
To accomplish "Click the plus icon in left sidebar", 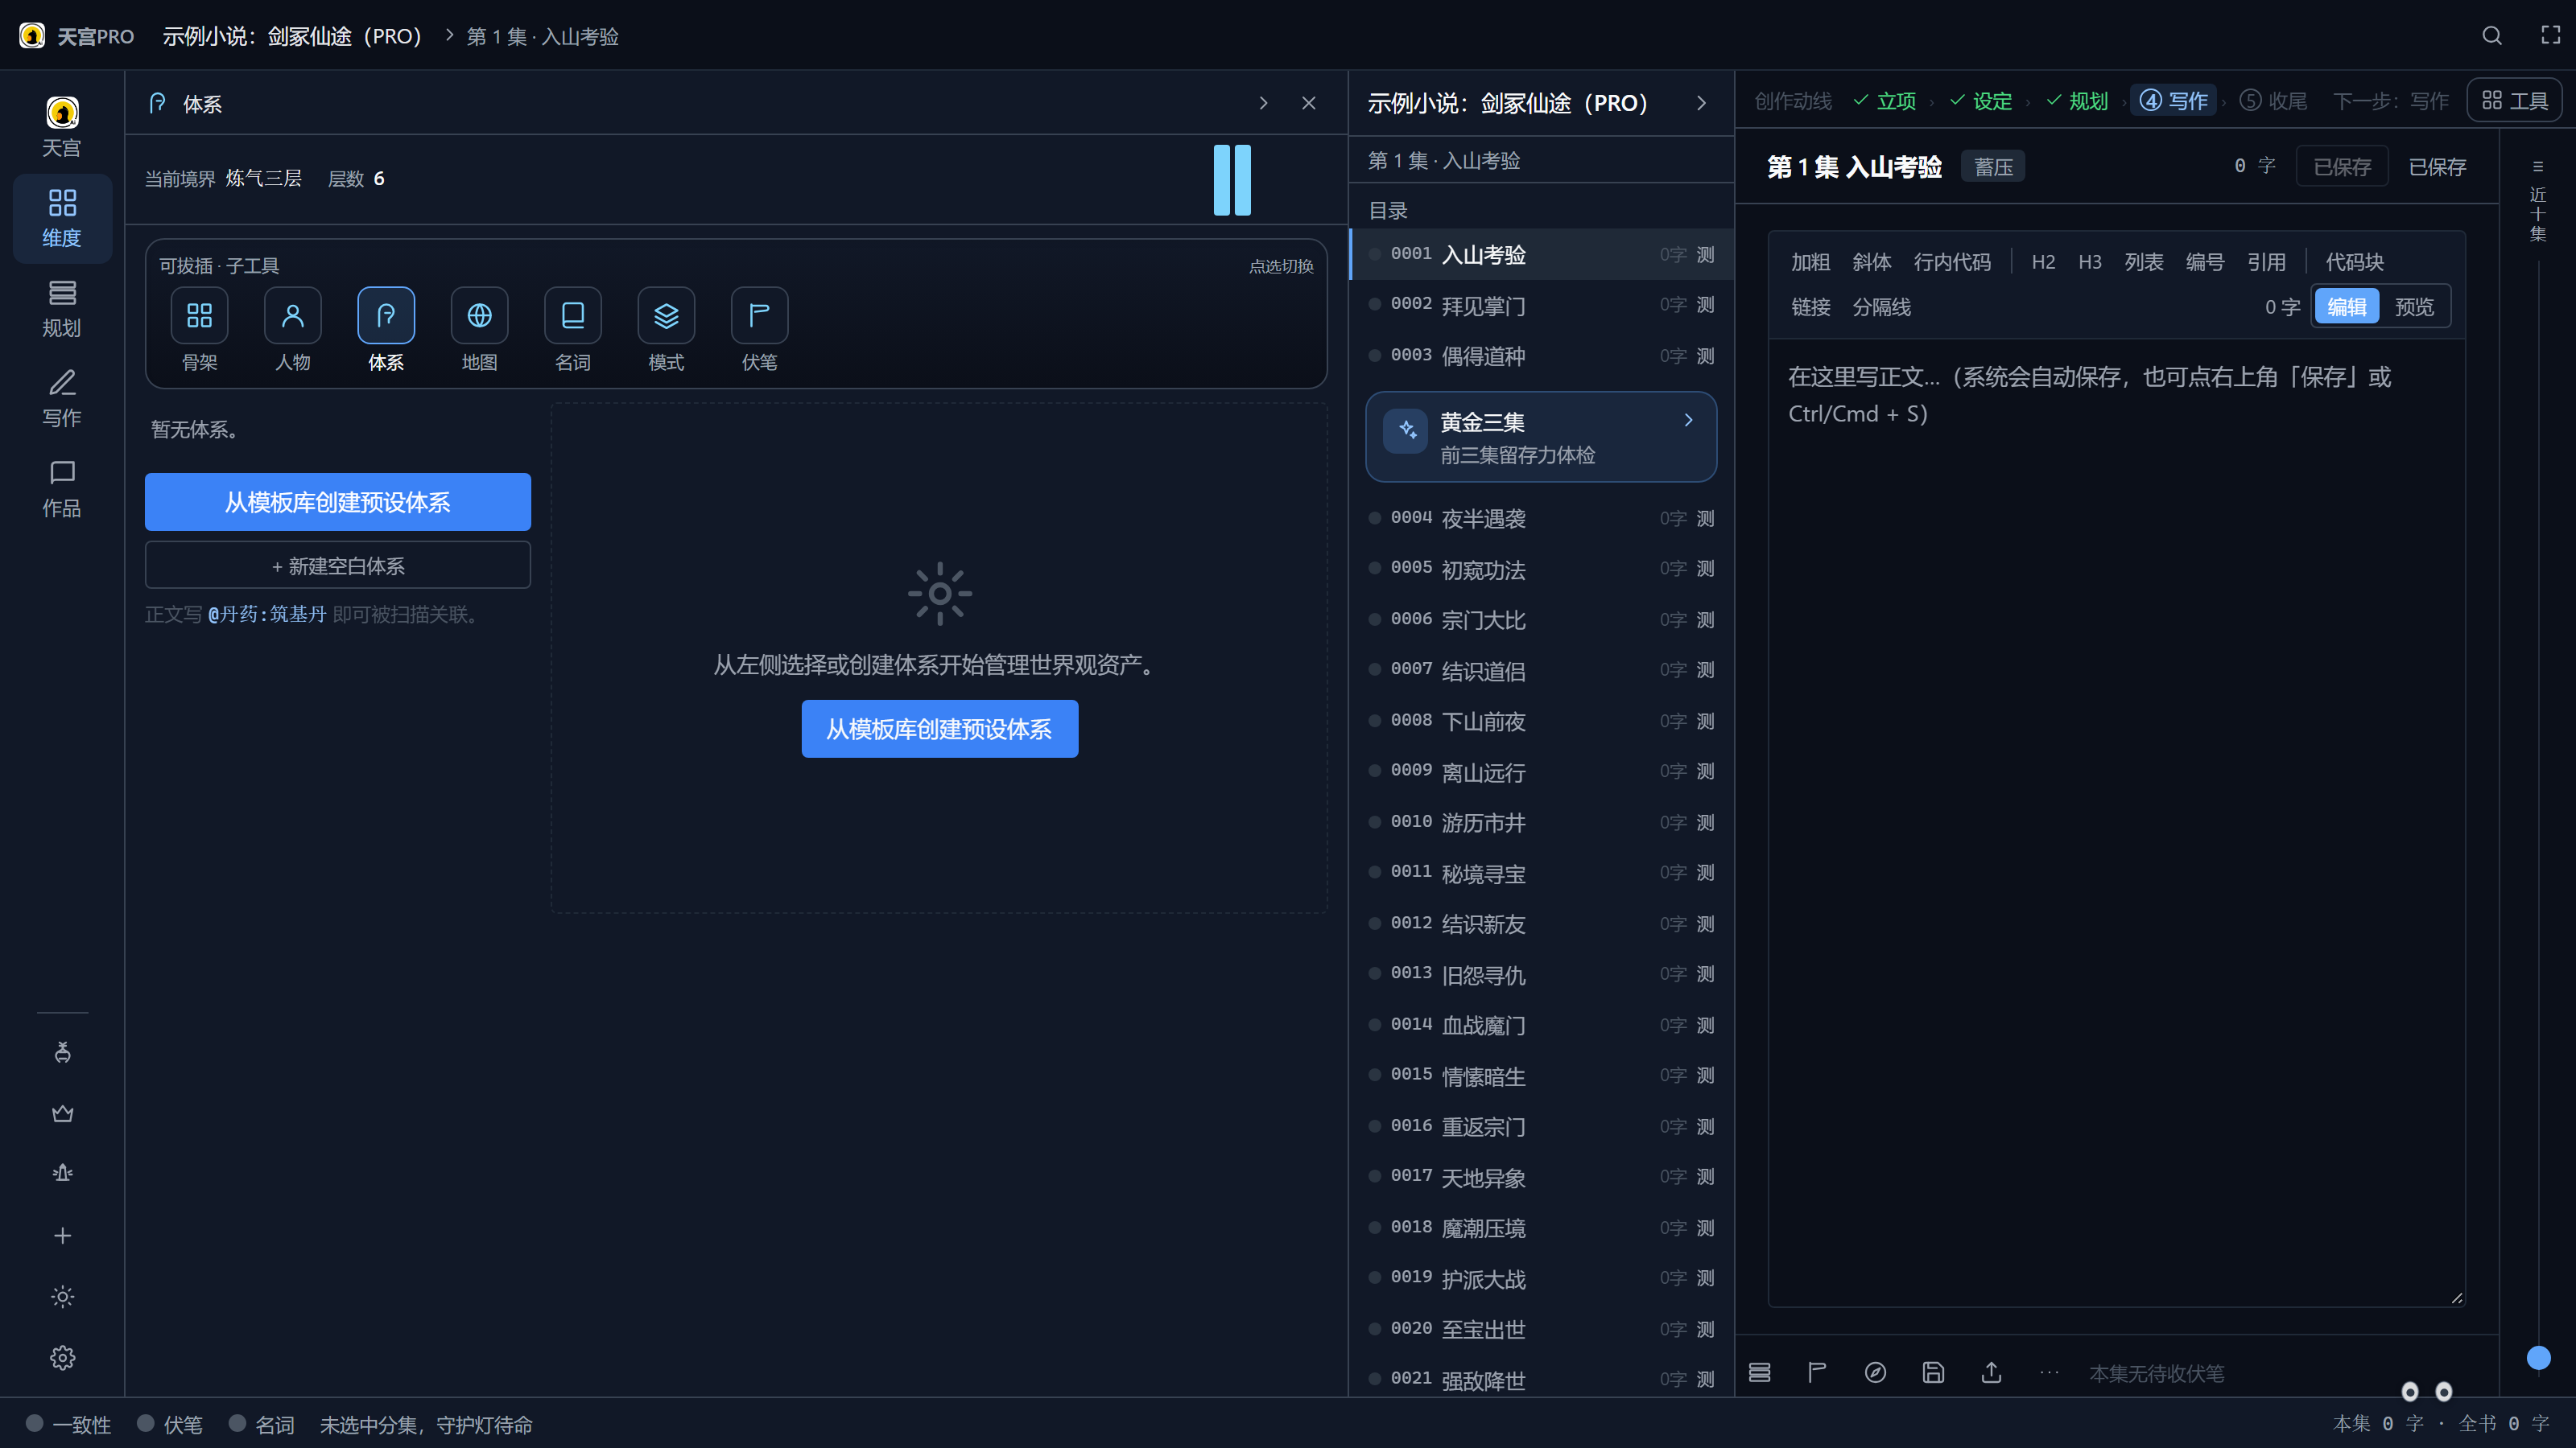I will pyautogui.click(x=62, y=1236).
